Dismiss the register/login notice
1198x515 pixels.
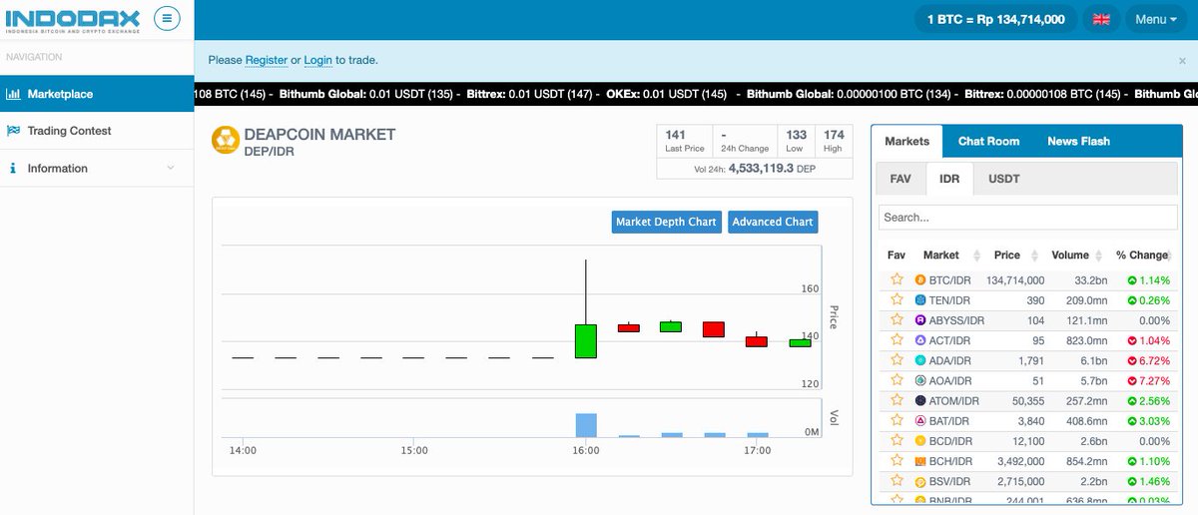1182,61
